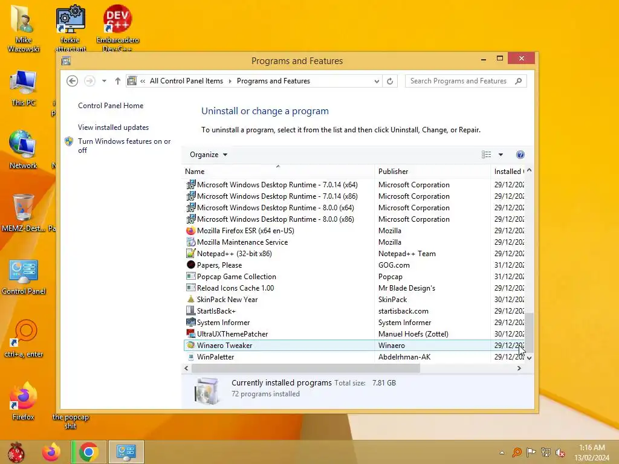Open Turn Windows features on or off
The image size is (619, 464).
pos(124,146)
